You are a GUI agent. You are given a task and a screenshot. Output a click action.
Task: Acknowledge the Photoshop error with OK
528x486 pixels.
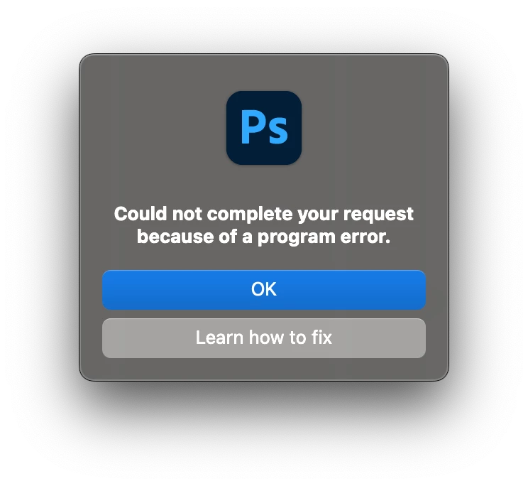[x=264, y=290]
